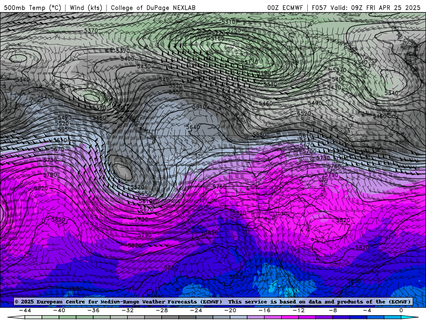Screen dimensions: 426x320
Task: Click the 5700 height contour label
Action: (309, 151)
